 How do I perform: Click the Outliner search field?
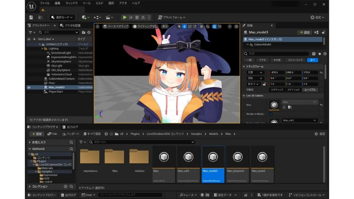(x=58, y=32)
